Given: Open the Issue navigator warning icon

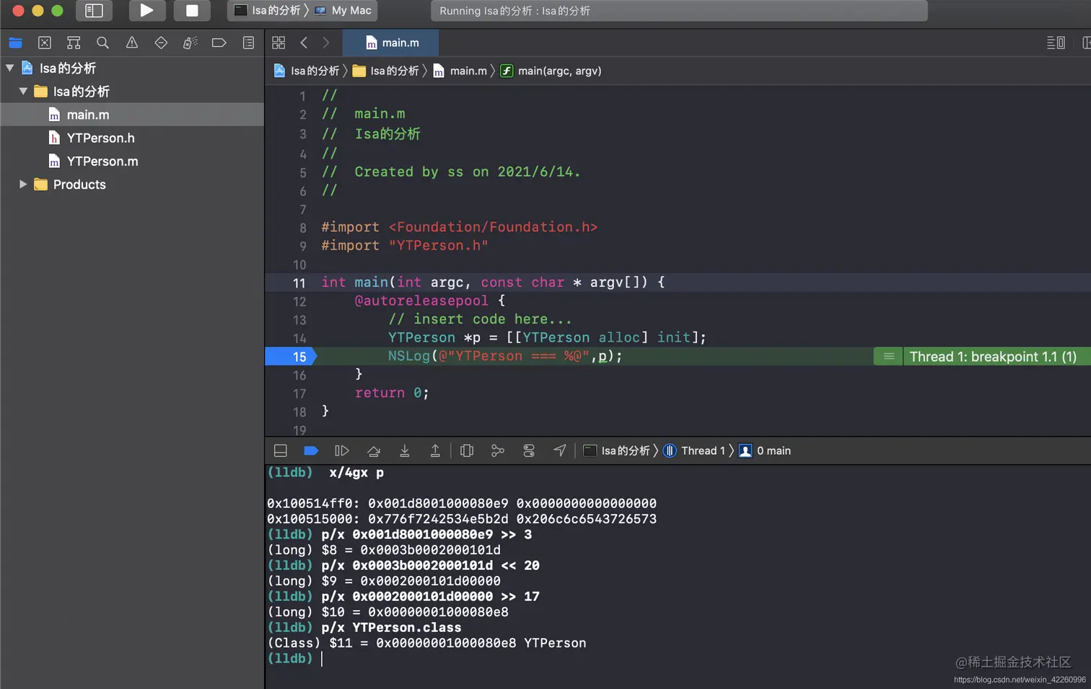Looking at the screenshot, I should pos(132,43).
